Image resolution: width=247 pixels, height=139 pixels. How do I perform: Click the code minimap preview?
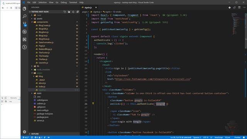click(x=237, y=24)
